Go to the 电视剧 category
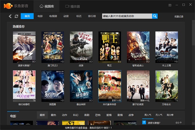The width and height of the screenshot is (195, 130). 53,16
